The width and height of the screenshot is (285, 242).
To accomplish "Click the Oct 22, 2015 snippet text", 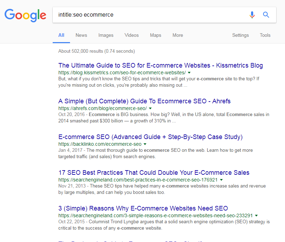I will tap(164, 225).
